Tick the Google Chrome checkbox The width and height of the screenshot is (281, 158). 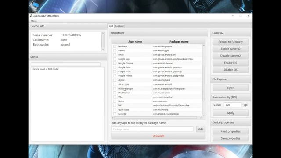115,63
